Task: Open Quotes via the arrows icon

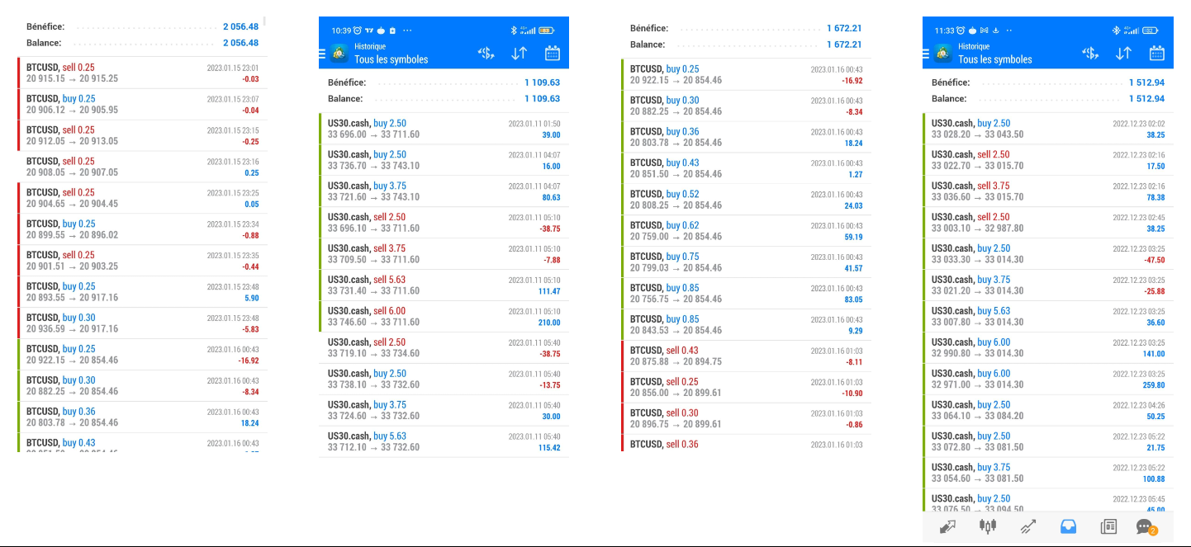Action: point(947,526)
